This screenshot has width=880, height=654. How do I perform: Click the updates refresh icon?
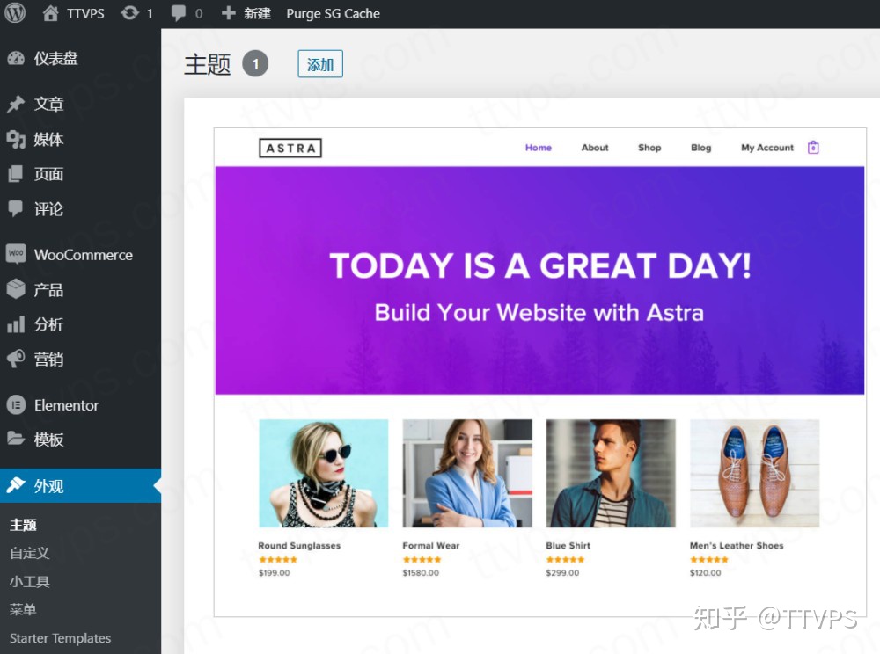(129, 13)
